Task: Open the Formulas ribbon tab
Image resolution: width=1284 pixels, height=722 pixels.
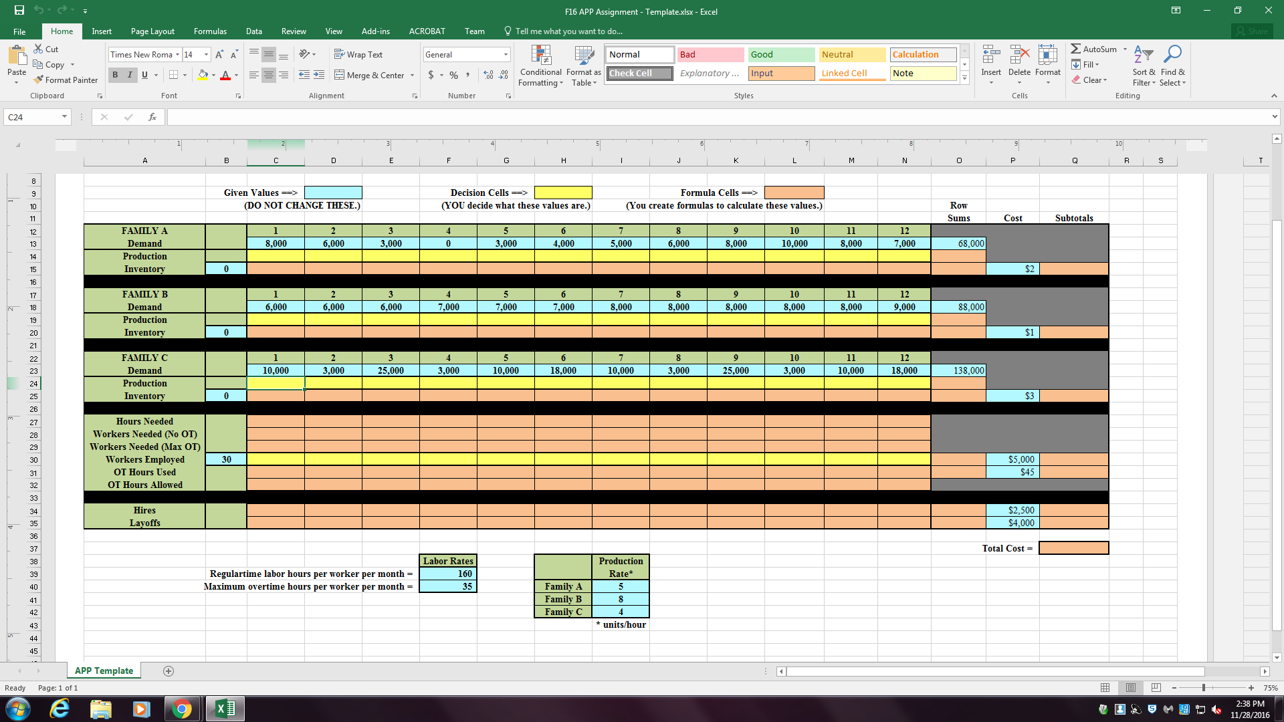Action: click(210, 31)
